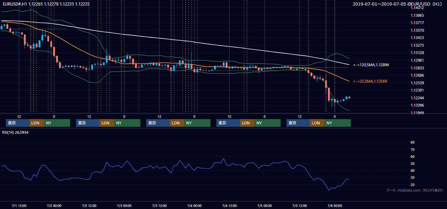
Task: Click the 1.12539 price axis label
Action: pyautogui.click(x=417, y=83)
